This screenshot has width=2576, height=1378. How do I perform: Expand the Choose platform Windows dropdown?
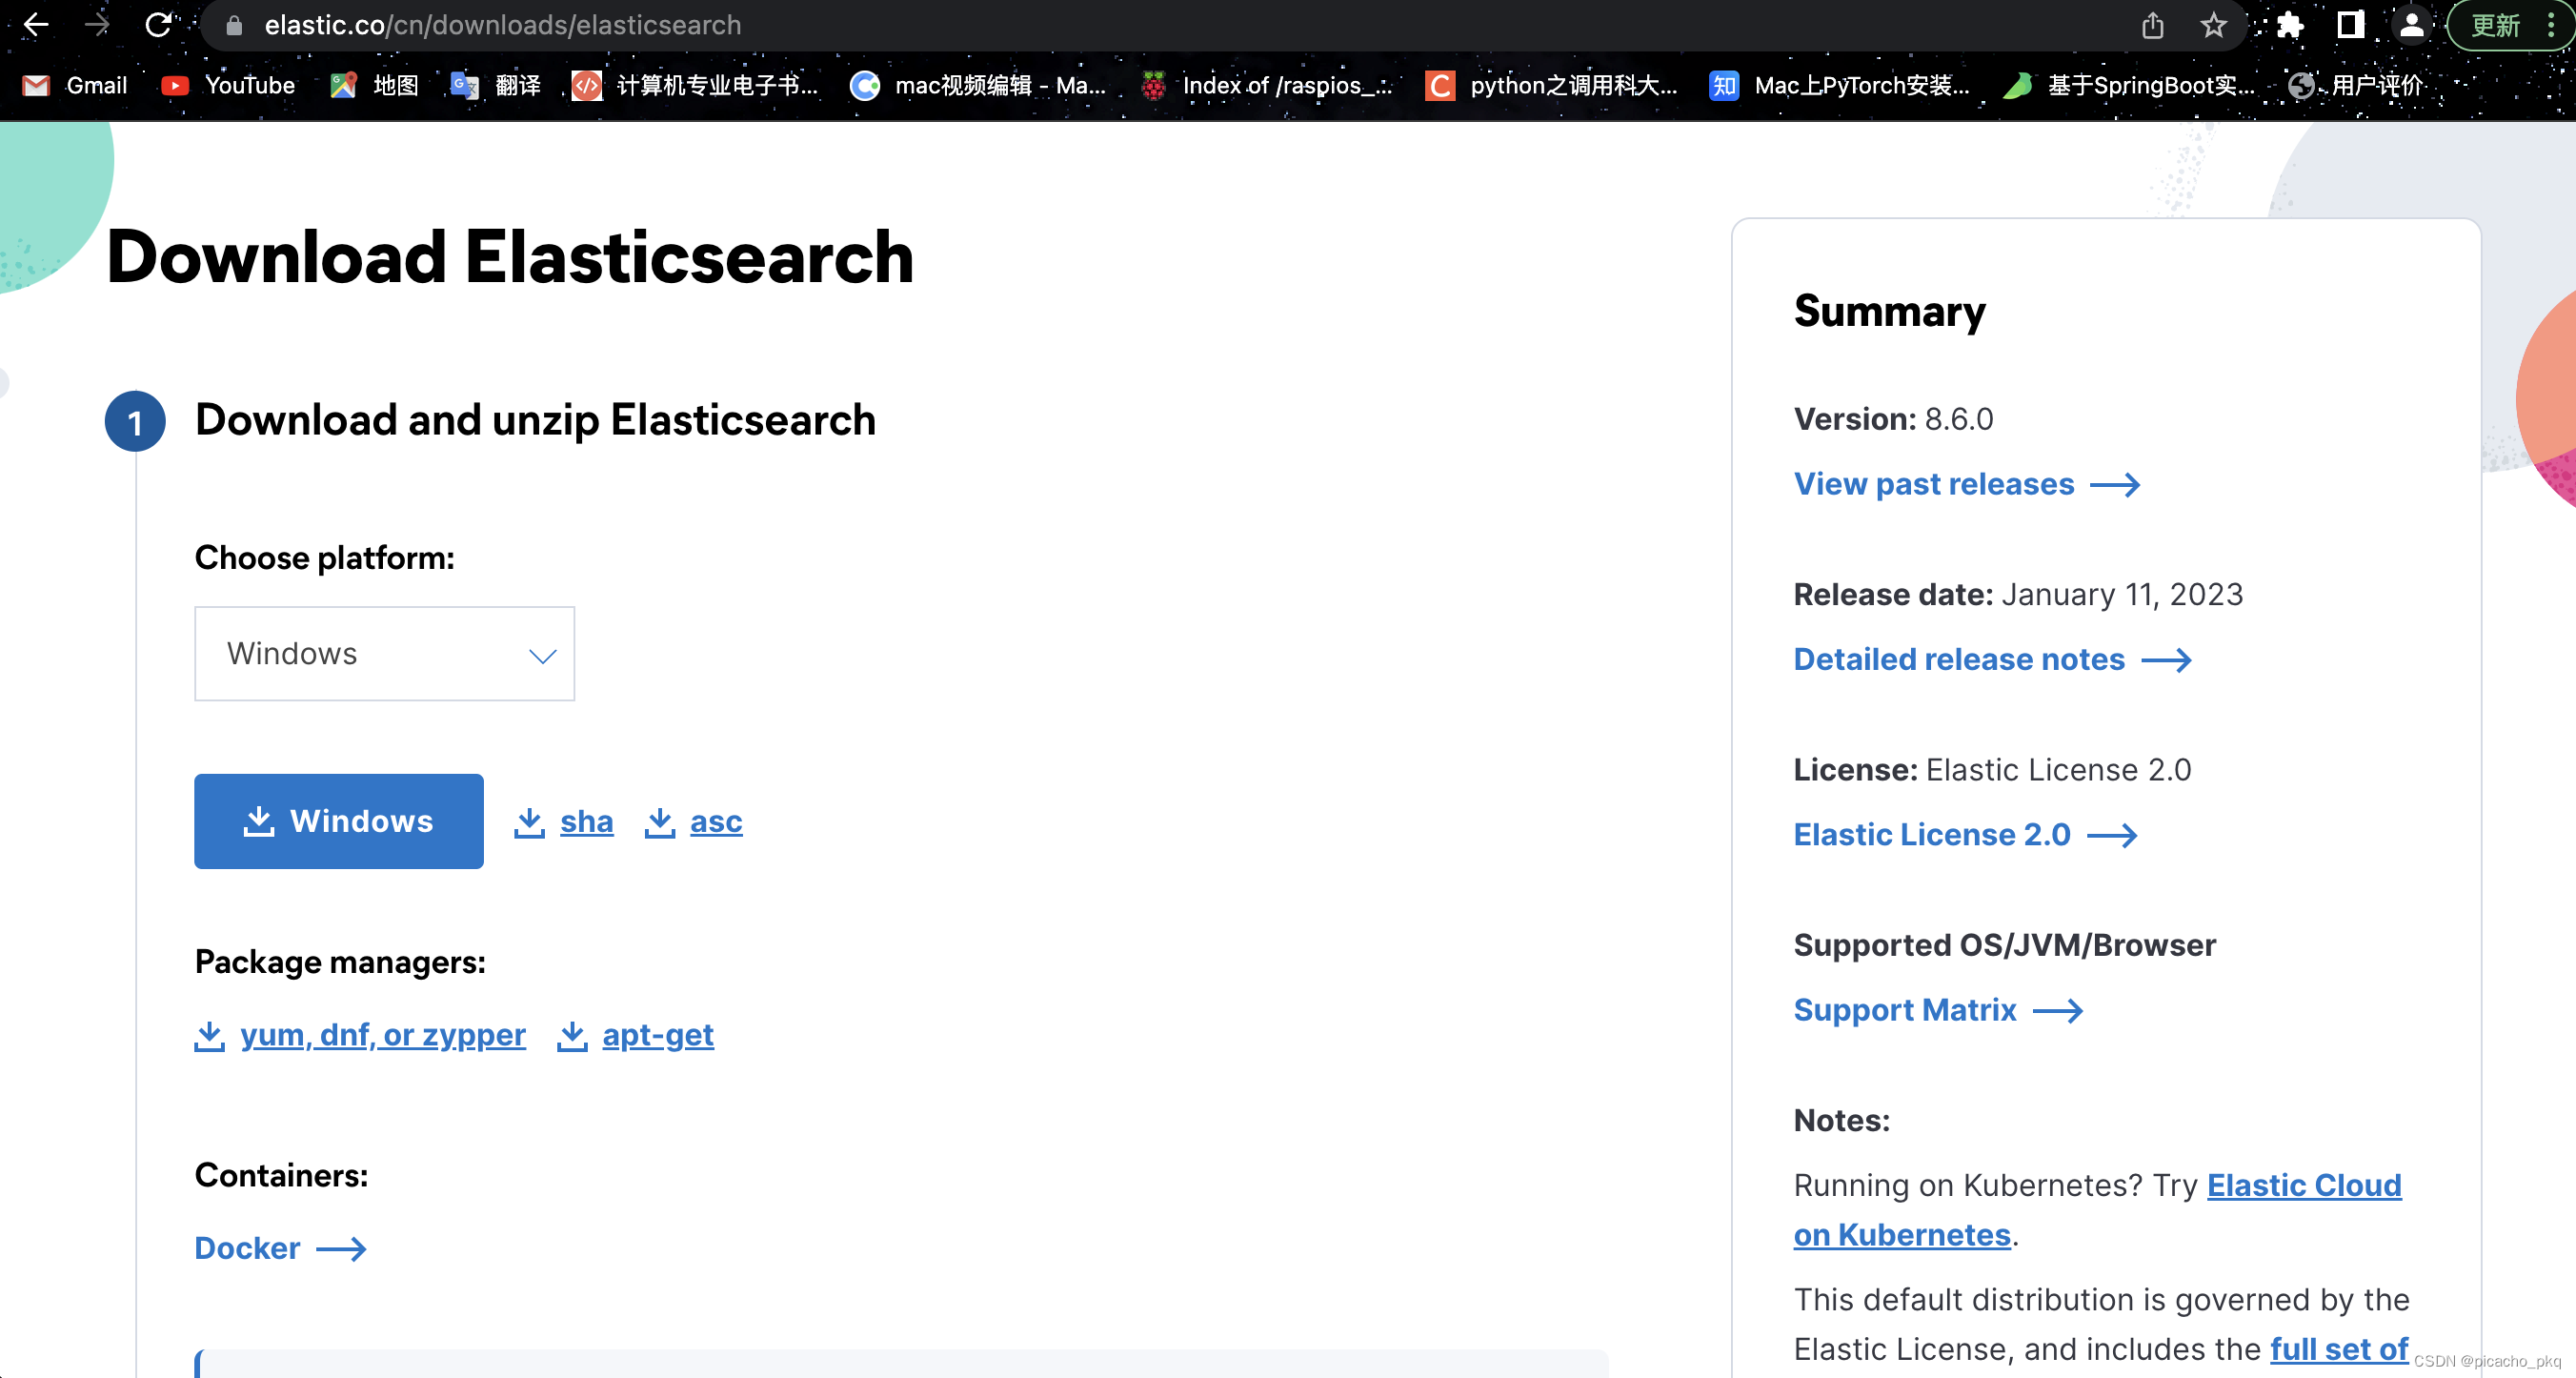tap(384, 654)
